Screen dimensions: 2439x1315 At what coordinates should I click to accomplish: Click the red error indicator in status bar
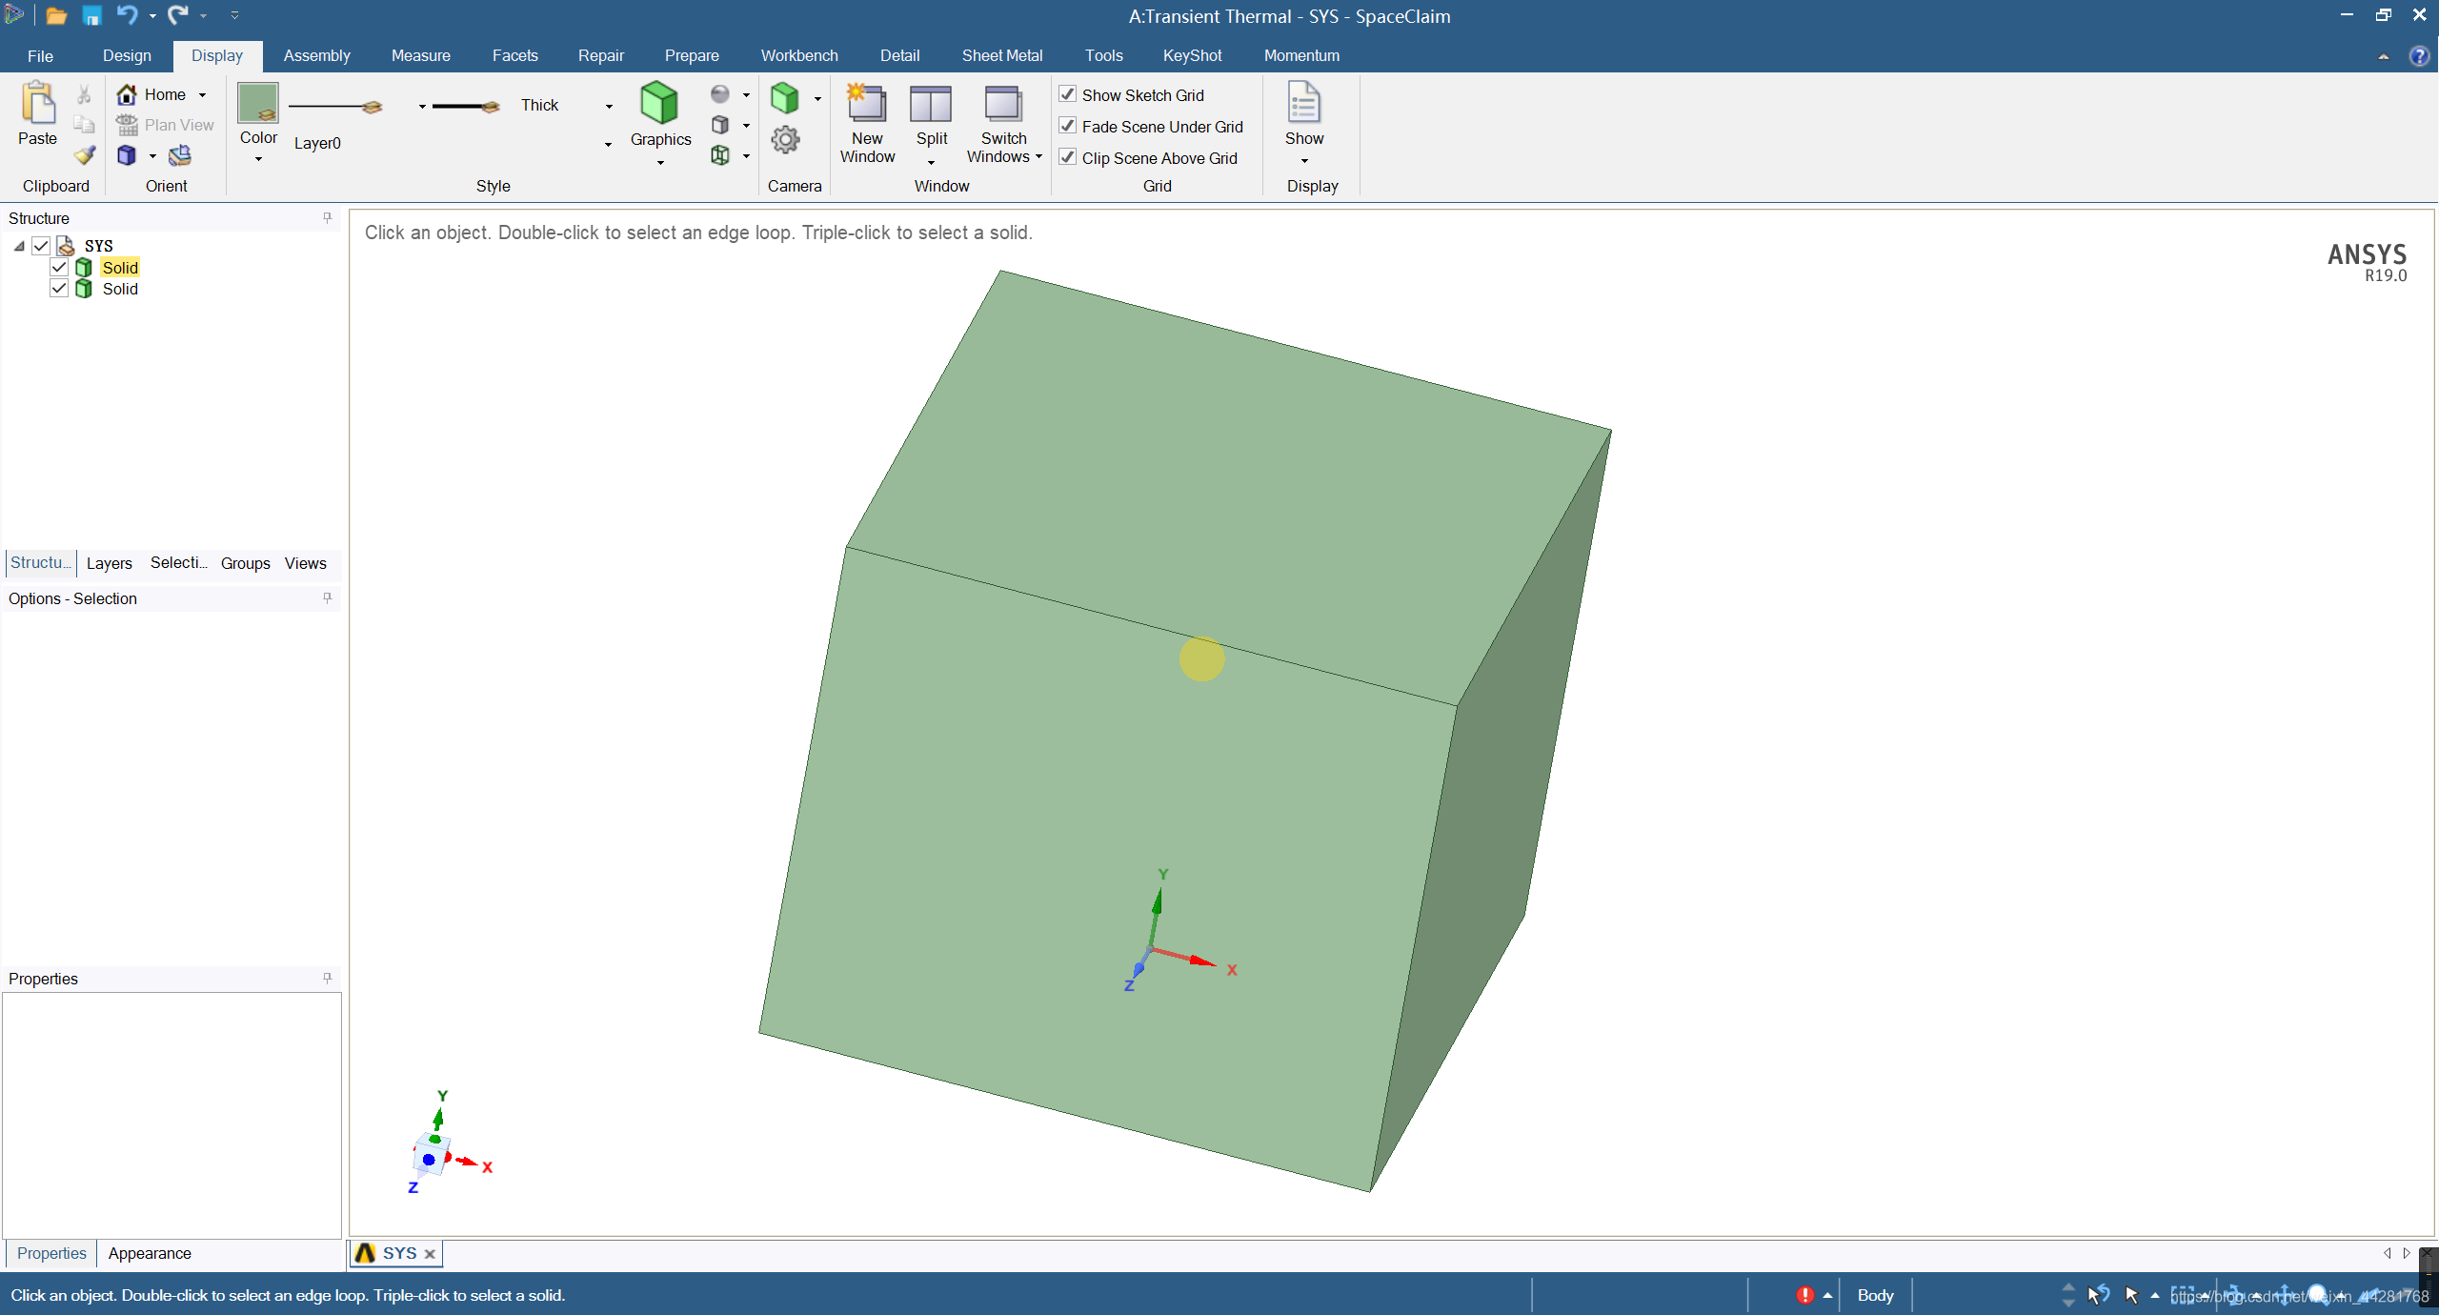click(1804, 1295)
